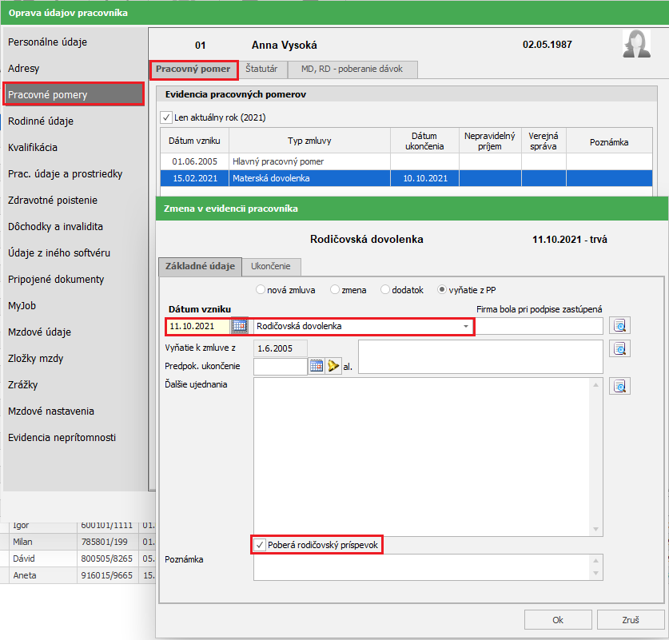Select Pracovné pomery in the sidebar
Image resolution: width=669 pixels, height=640 pixels.
click(x=74, y=94)
